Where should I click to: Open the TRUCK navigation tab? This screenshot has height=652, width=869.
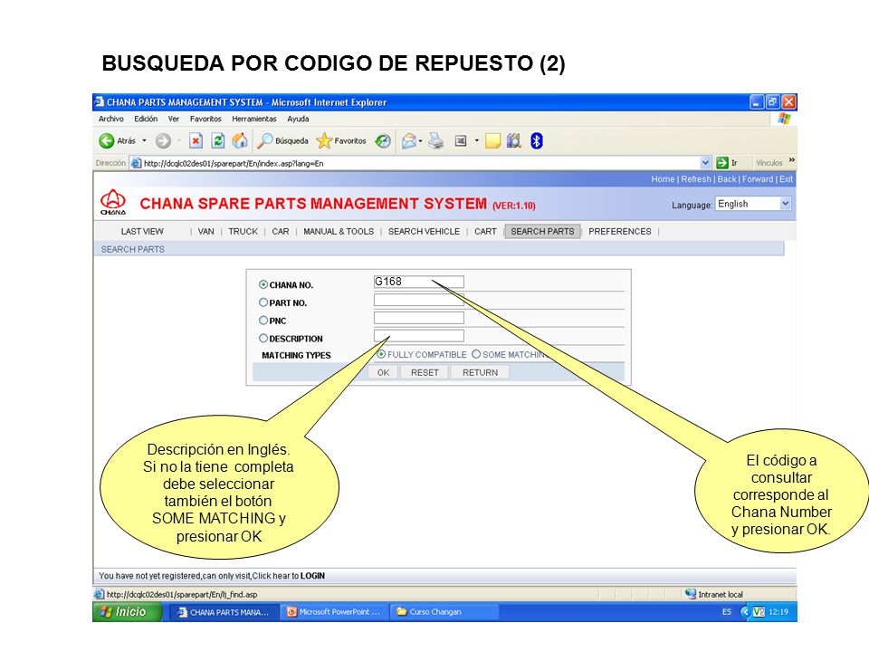coord(244,231)
